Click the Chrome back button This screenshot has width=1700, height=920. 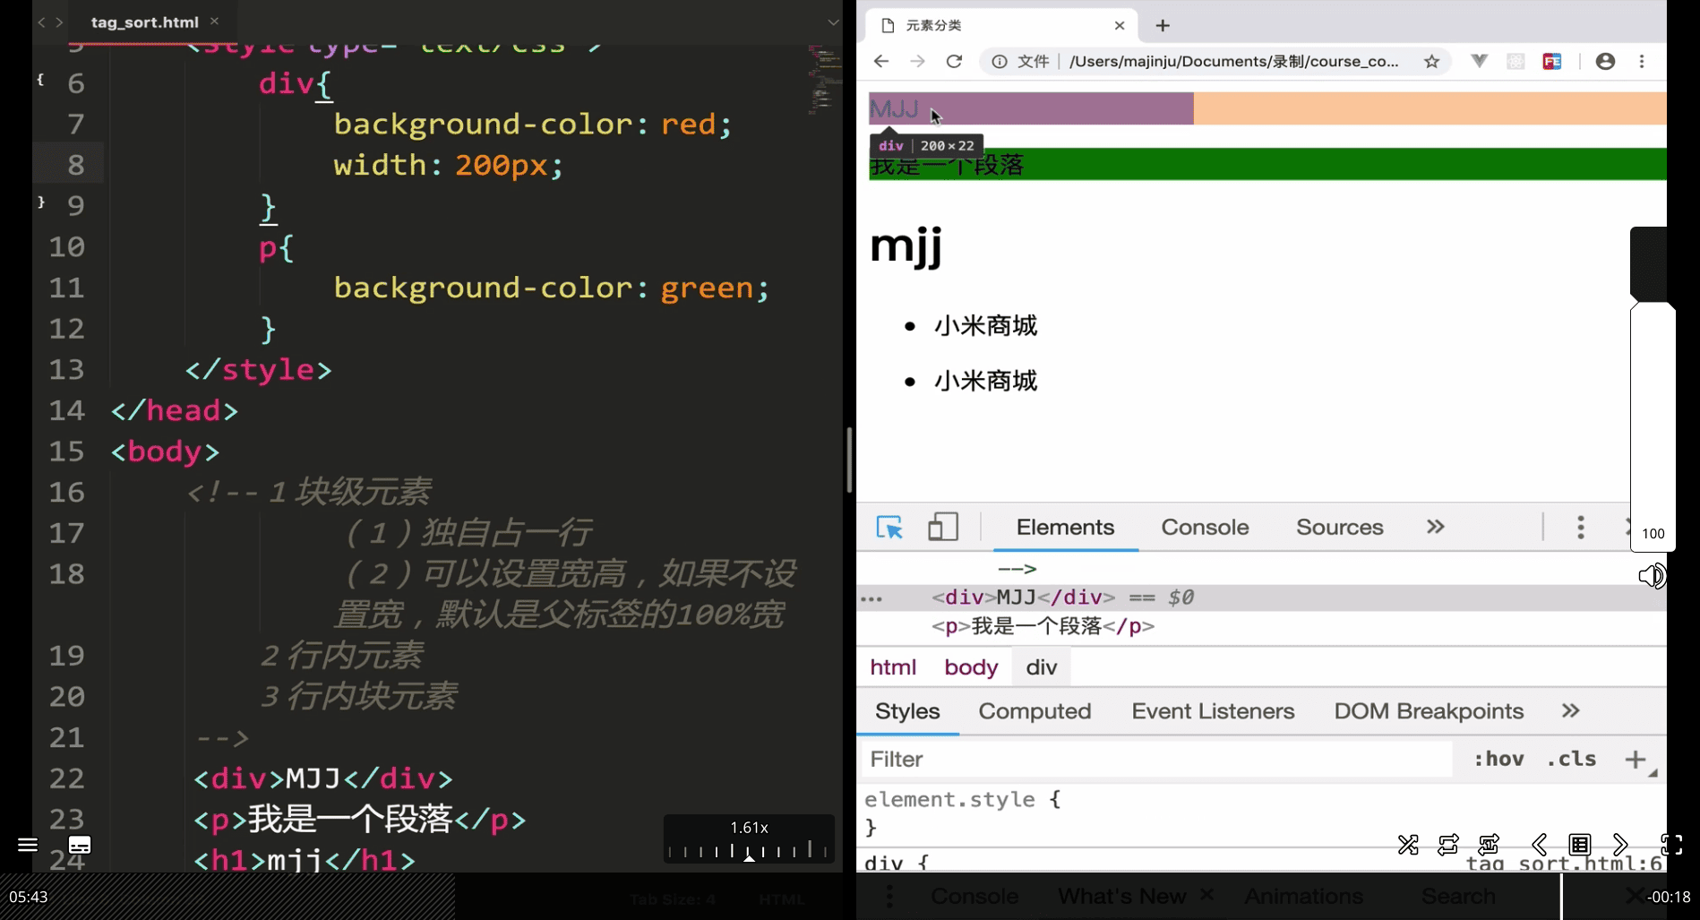pos(881,61)
